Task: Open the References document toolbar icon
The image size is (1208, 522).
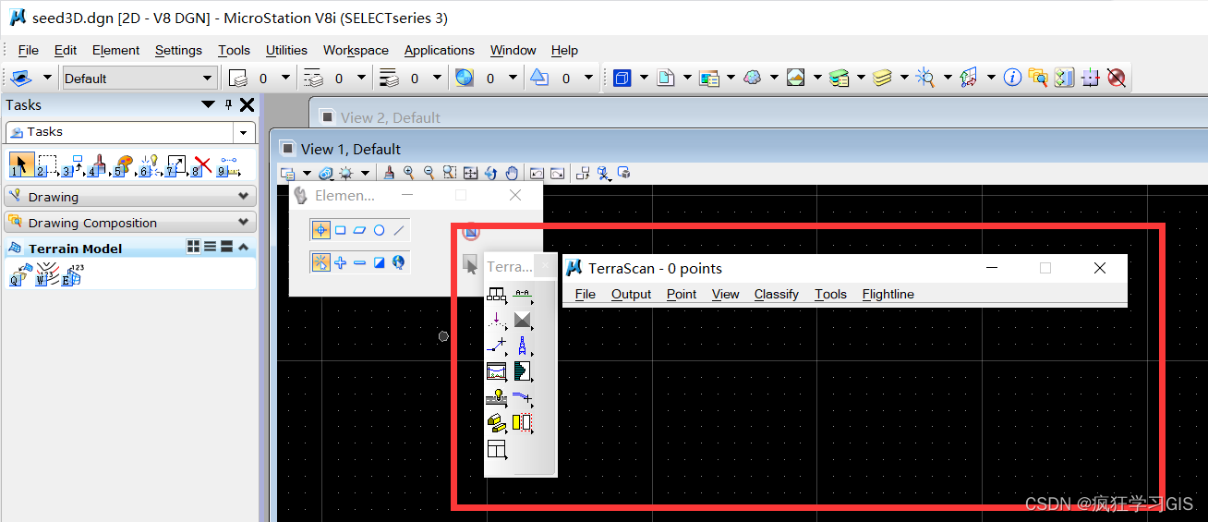Action: pos(666,79)
